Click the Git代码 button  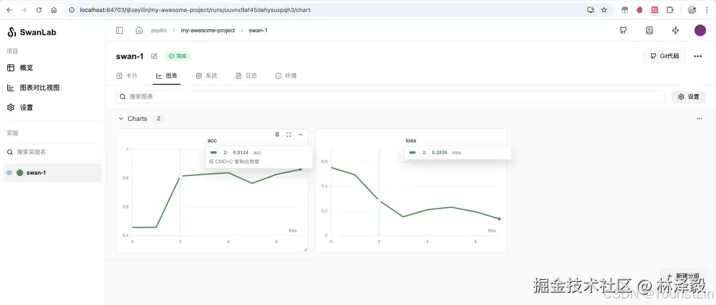(664, 56)
